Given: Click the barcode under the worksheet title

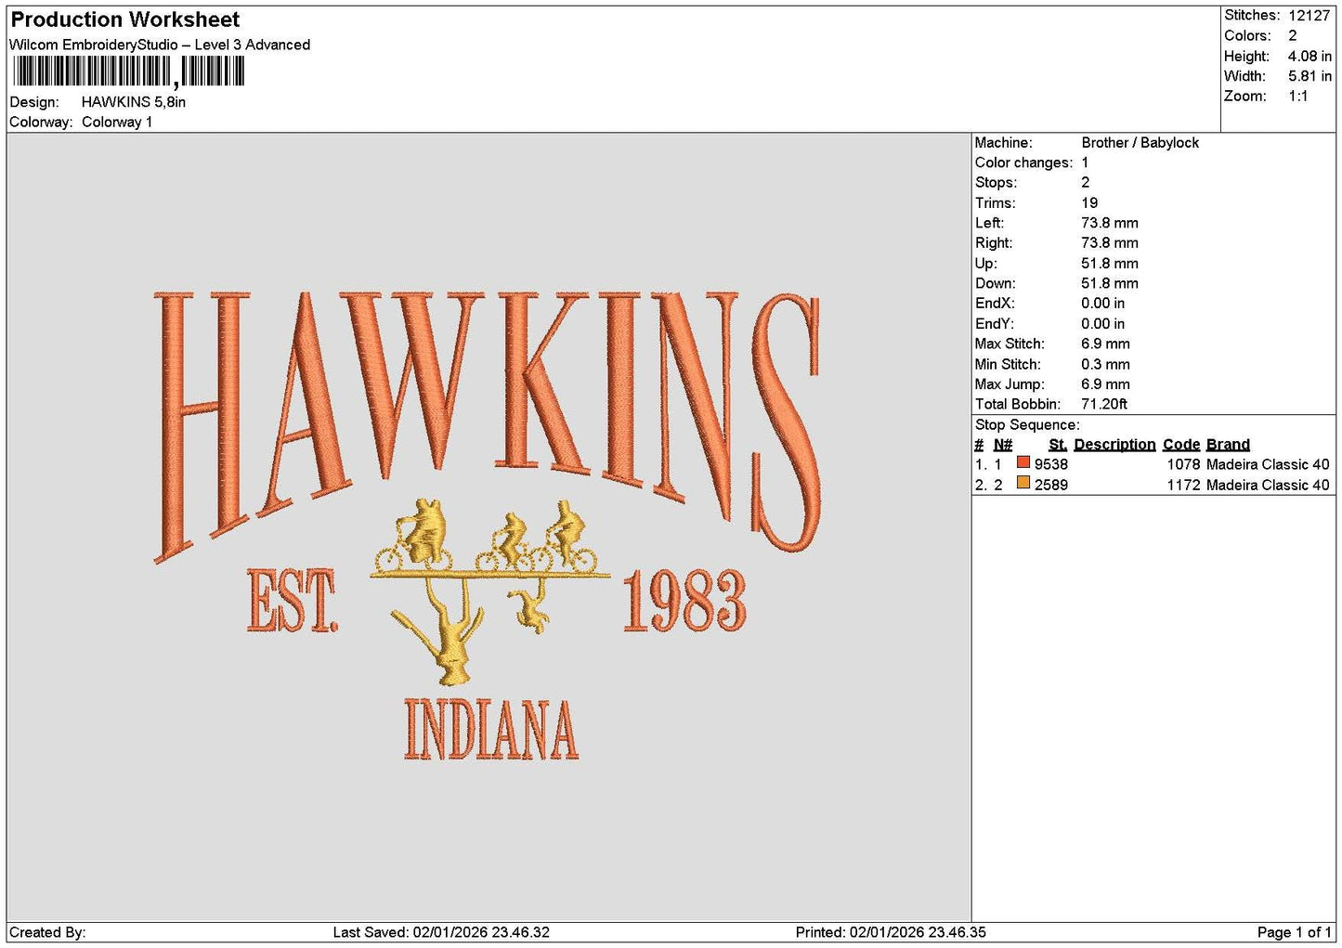Looking at the screenshot, I should tap(129, 72).
